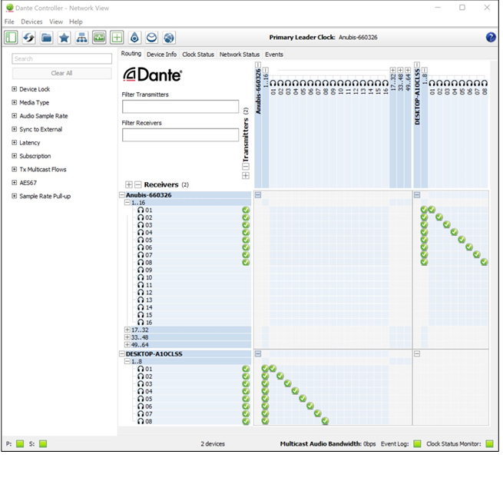503x481 pixels.
Task: Collapse all receivers with minus button
Action: coord(137,184)
